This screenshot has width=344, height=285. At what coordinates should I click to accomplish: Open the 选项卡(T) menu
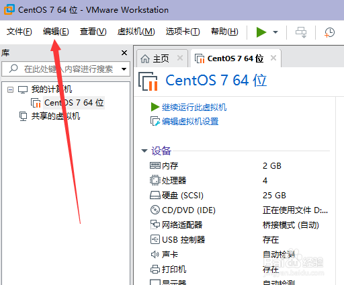(x=183, y=32)
